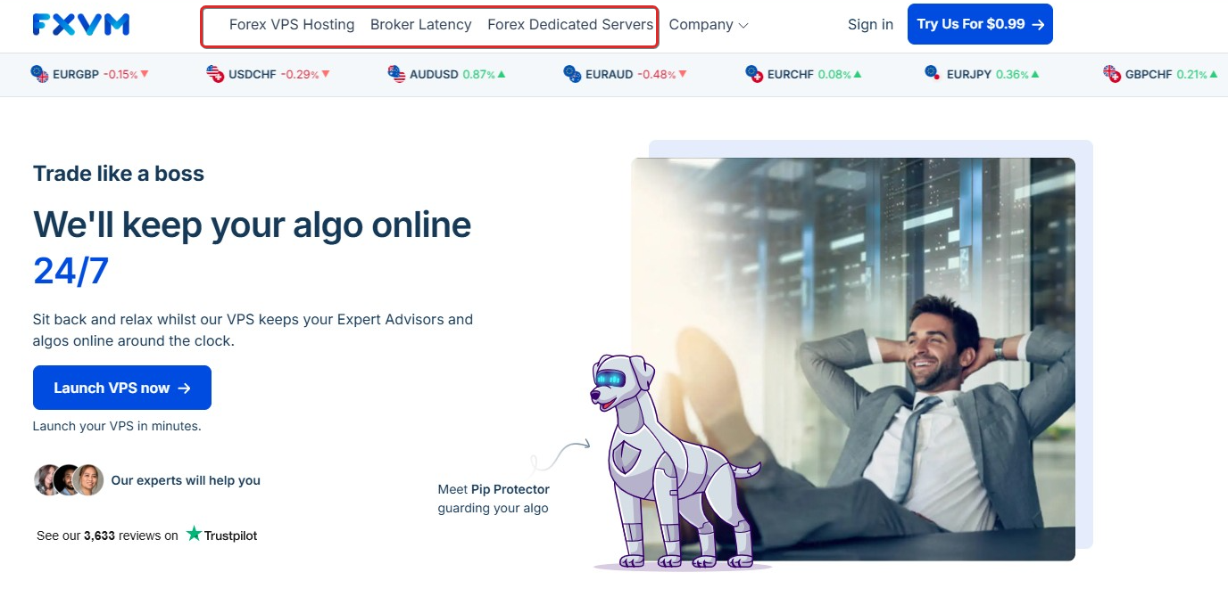Click the FXVM logo
Viewport: 1228px width, 597px height.
pos(81,25)
